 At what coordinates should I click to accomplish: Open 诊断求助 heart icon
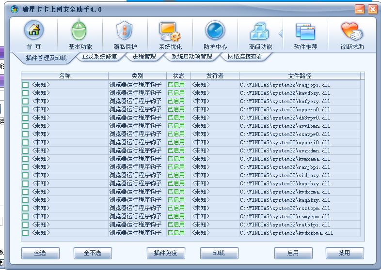351,31
